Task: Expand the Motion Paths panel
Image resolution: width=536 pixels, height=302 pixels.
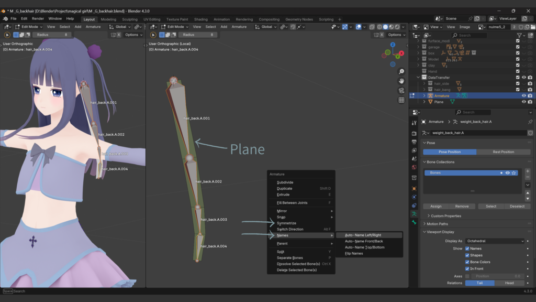Action: [x=437, y=224]
